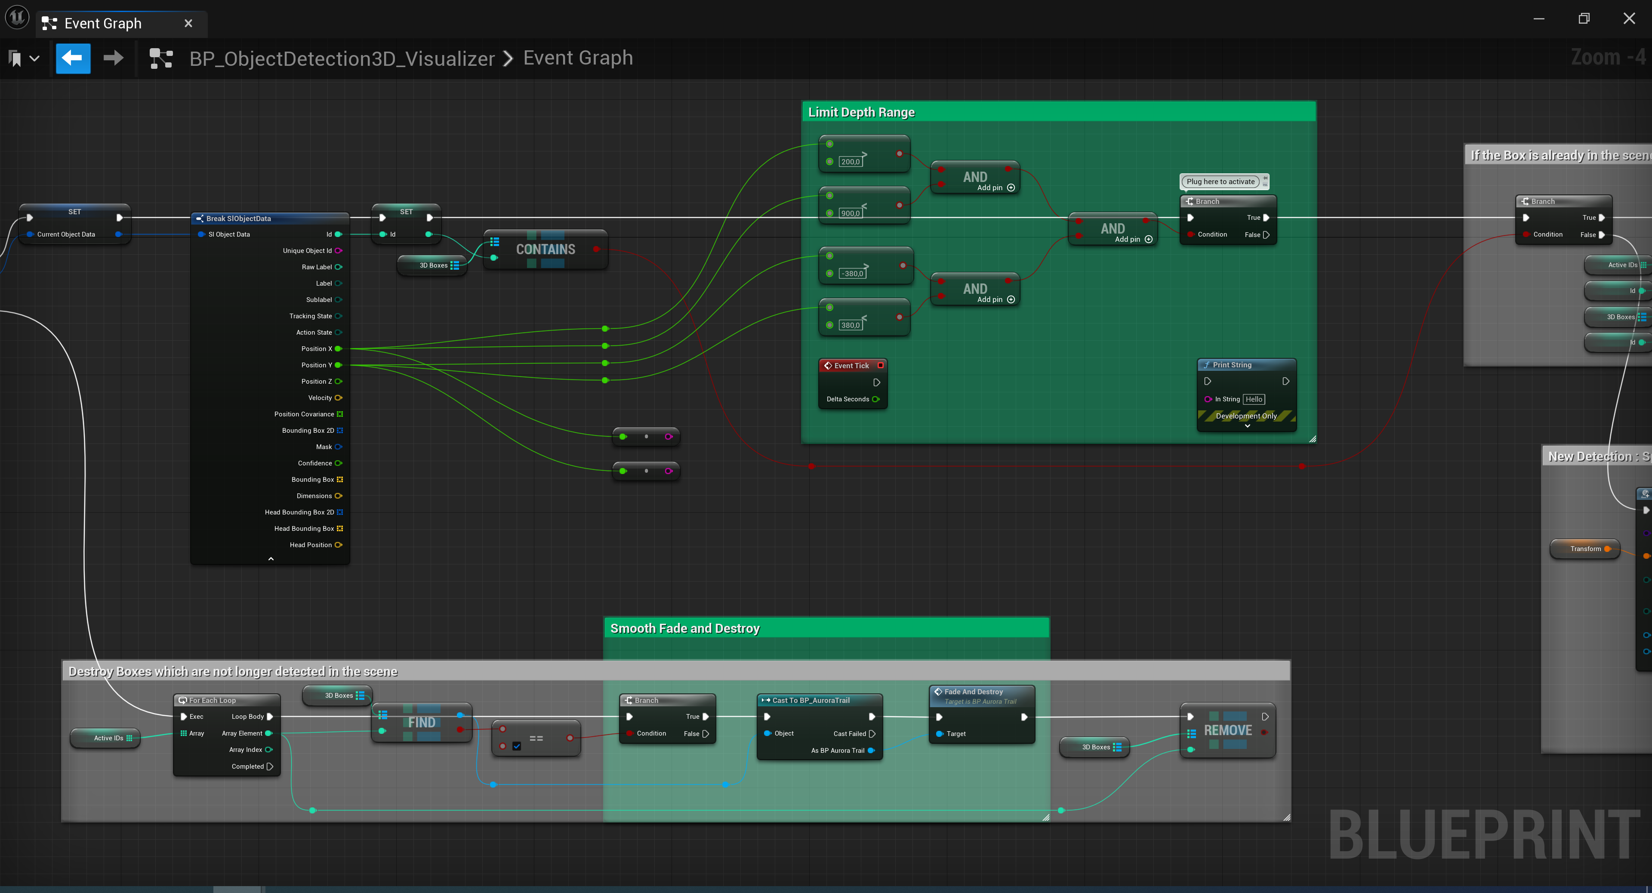
Task: Open the BP_ObjectDetection3D_Visualizer breadcrumb
Action: pos(342,59)
